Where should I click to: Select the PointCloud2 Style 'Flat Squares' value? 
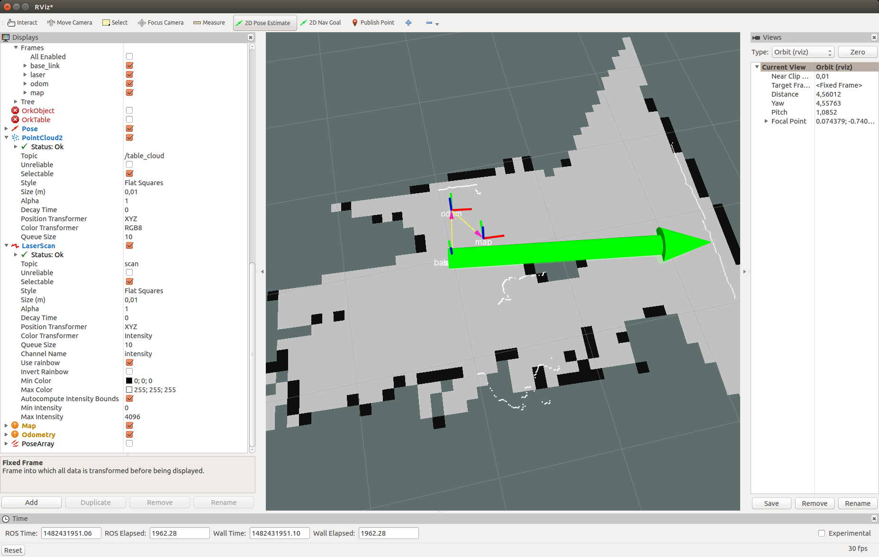click(144, 182)
